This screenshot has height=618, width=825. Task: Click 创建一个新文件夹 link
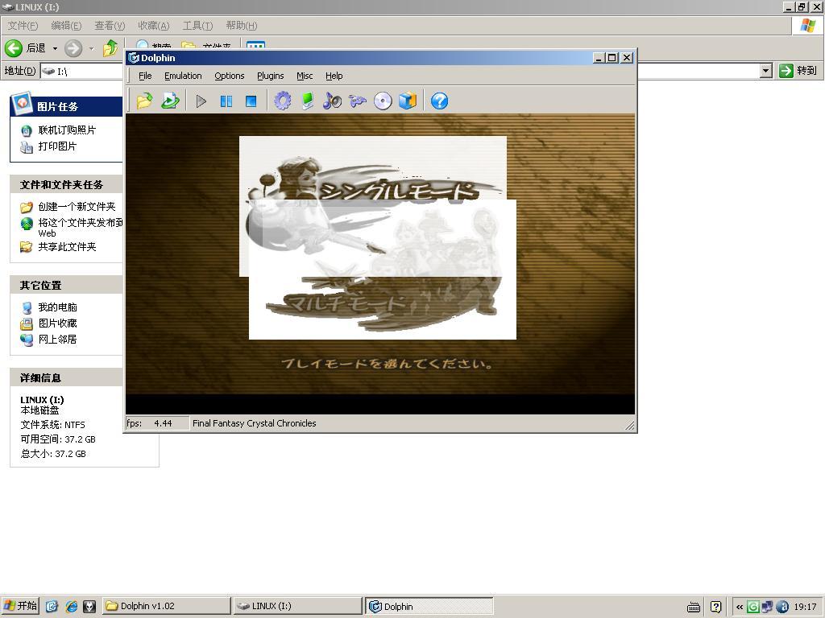coord(77,207)
